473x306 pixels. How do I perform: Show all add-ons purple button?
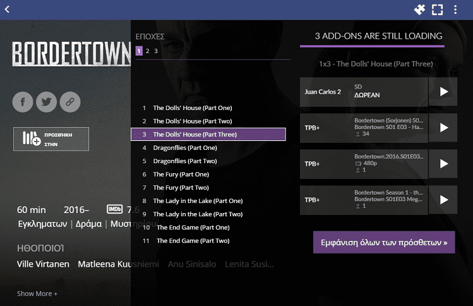384,242
